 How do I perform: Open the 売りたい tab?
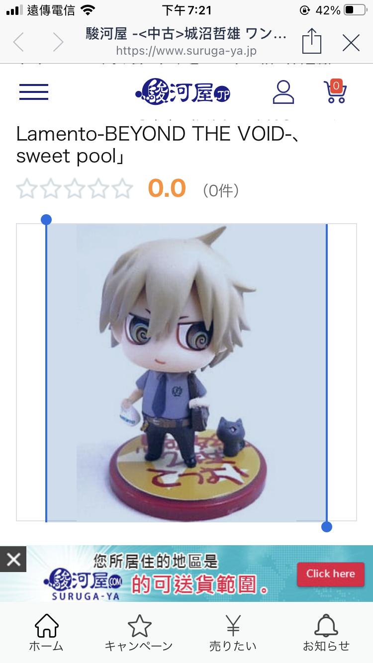(x=233, y=633)
